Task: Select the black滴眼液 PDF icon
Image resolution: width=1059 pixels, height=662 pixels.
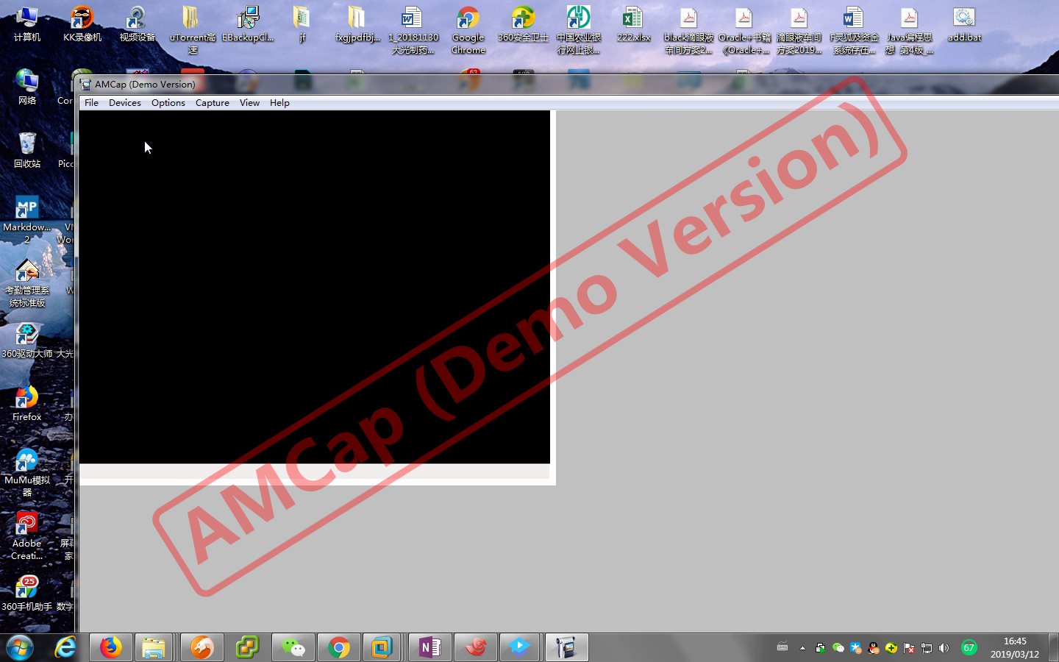Action: pyautogui.click(x=688, y=31)
